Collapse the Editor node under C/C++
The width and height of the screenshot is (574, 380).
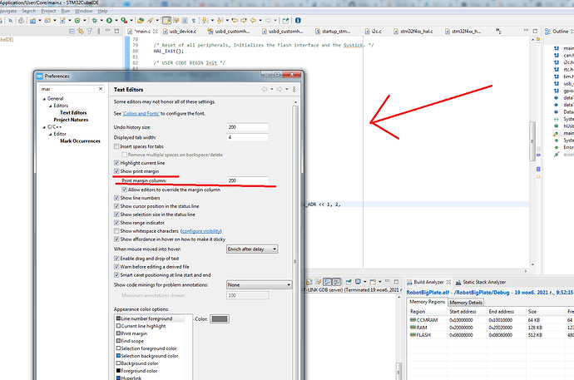click(51, 134)
